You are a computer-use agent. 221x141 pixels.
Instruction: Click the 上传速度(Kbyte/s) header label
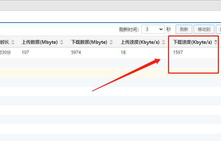(x=140, y=42)
